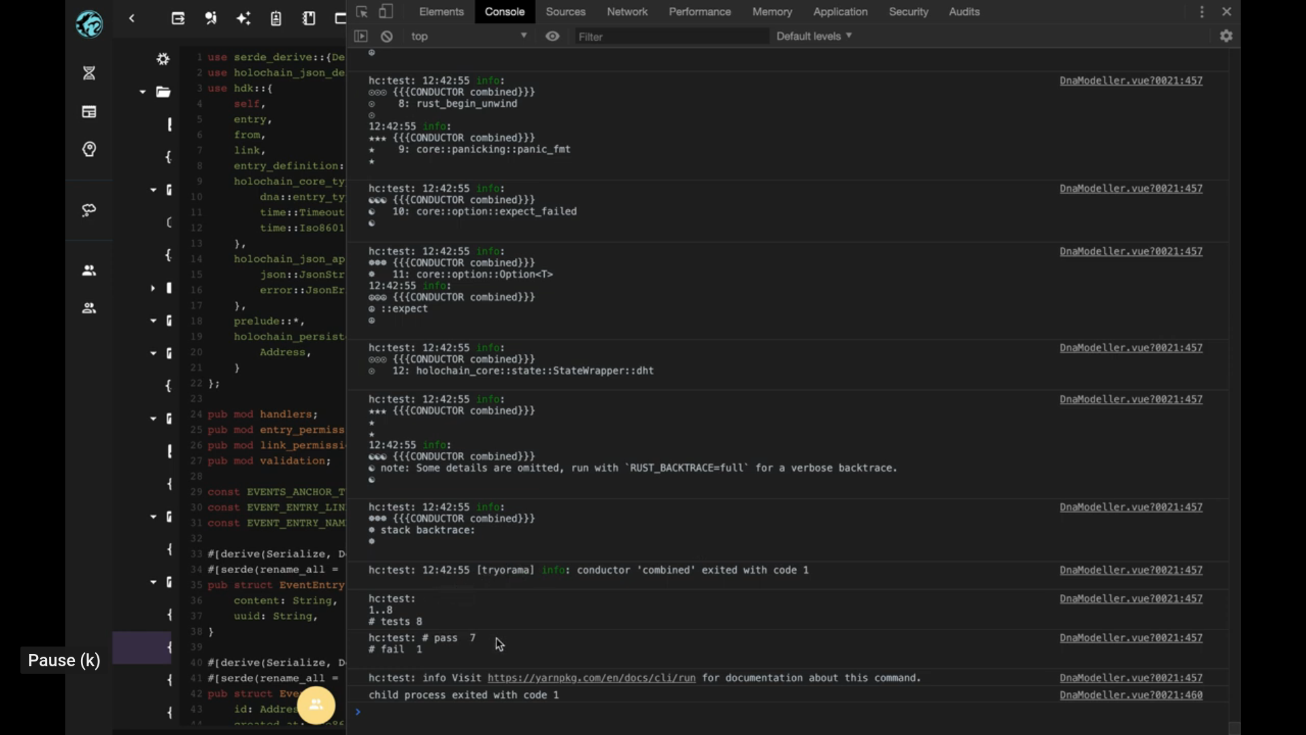Open DnaModeller.vue?0021:460 source link
Viewport: 1306px width, 735px height.
1131,695
